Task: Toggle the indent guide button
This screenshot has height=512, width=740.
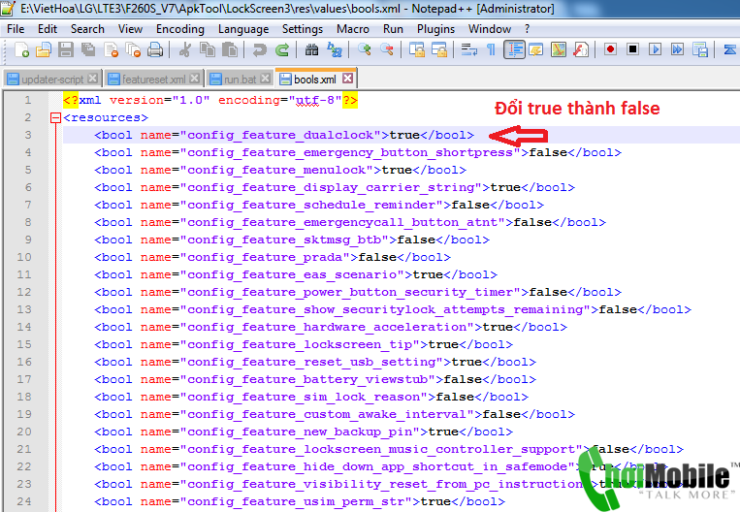Action: click(x=514, y=49)
